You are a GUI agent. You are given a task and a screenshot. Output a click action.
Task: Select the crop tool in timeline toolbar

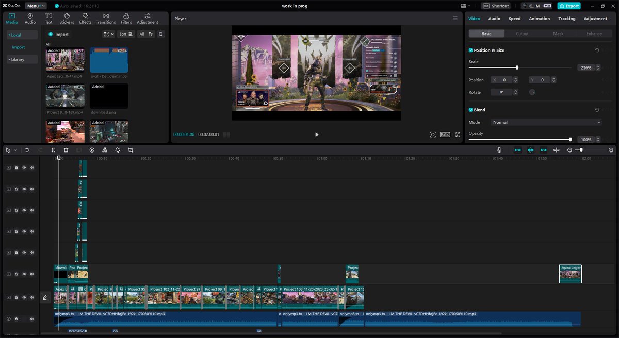pyautogui.click(x=131, y=150)
